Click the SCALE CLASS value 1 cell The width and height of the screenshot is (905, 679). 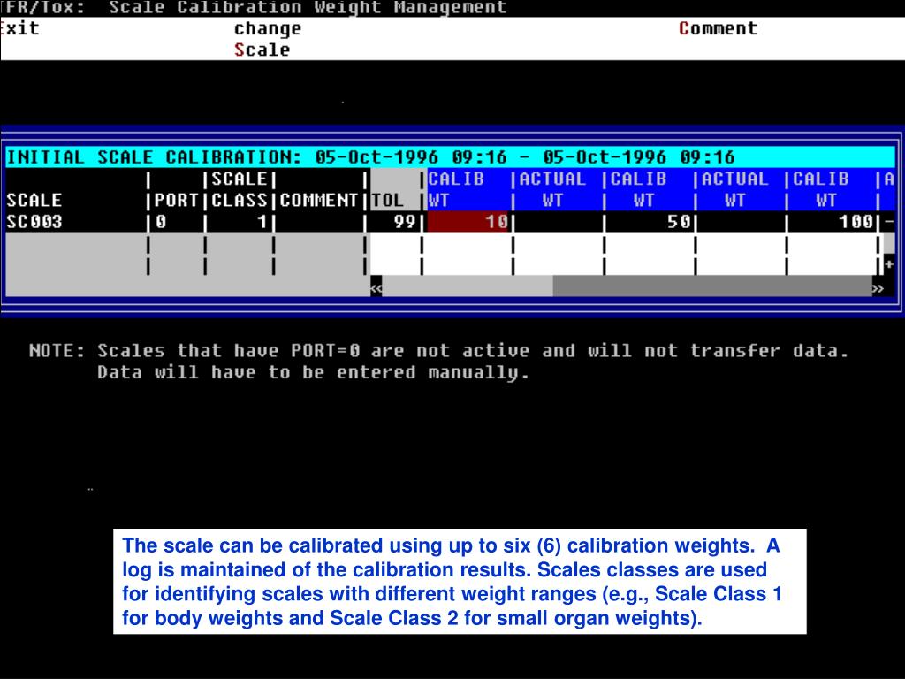239,222
